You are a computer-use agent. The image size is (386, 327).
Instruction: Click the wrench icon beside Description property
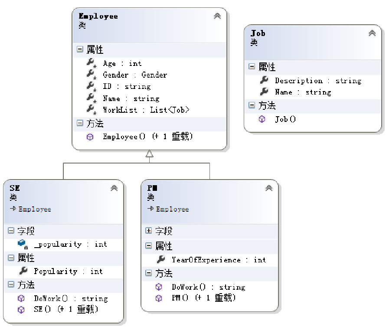coord(264,81)
